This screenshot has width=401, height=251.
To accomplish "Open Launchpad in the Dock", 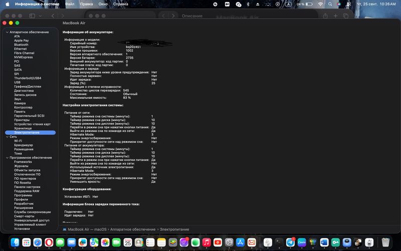I will click(27, 242).
